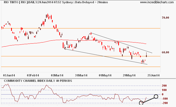Select the 200 level label on CCI axis
This screenshot has width=176, height=107.
164,86
